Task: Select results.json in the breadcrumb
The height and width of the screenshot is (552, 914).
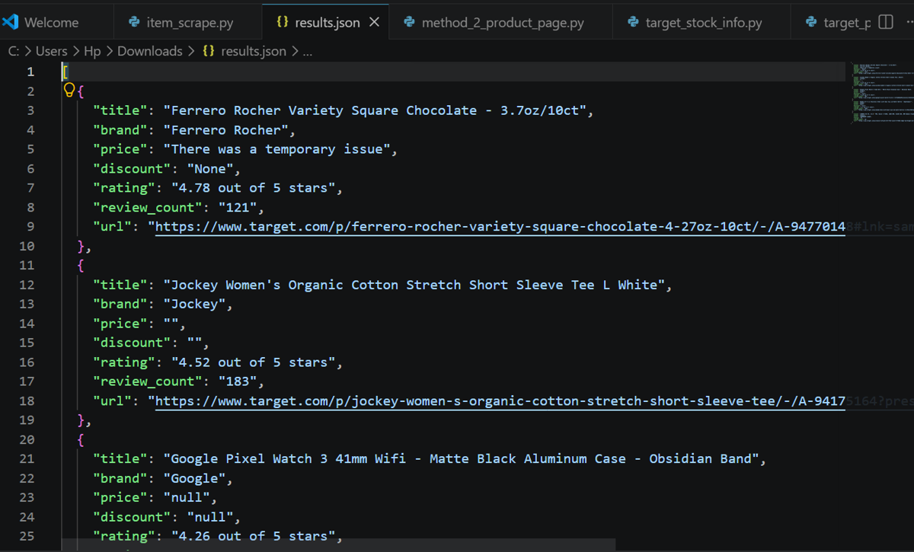Action: click(254, 51)
